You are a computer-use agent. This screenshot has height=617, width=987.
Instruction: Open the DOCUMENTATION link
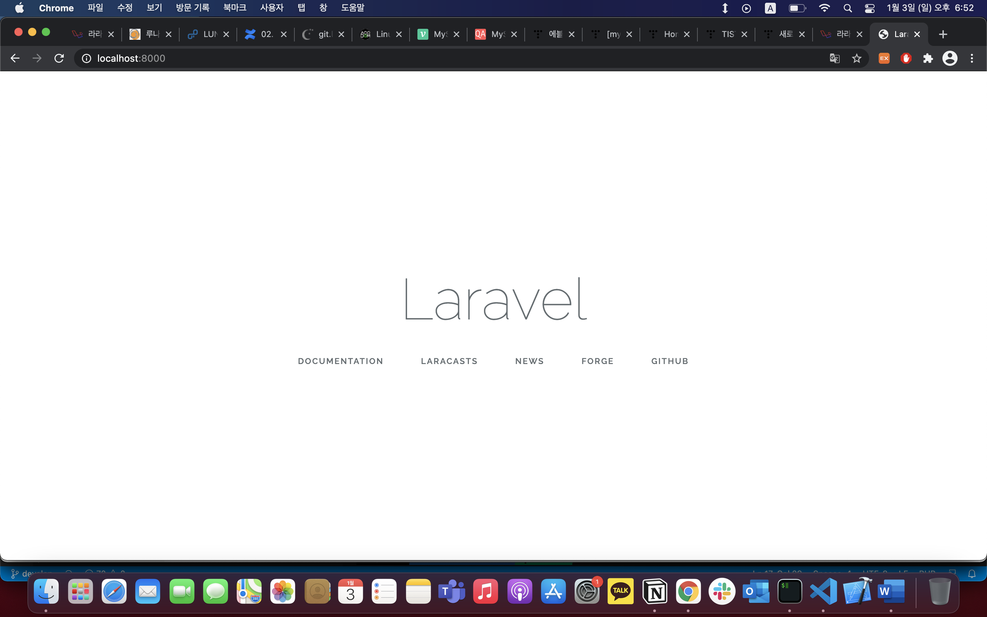pyautogui.click(x=341, y=361)
